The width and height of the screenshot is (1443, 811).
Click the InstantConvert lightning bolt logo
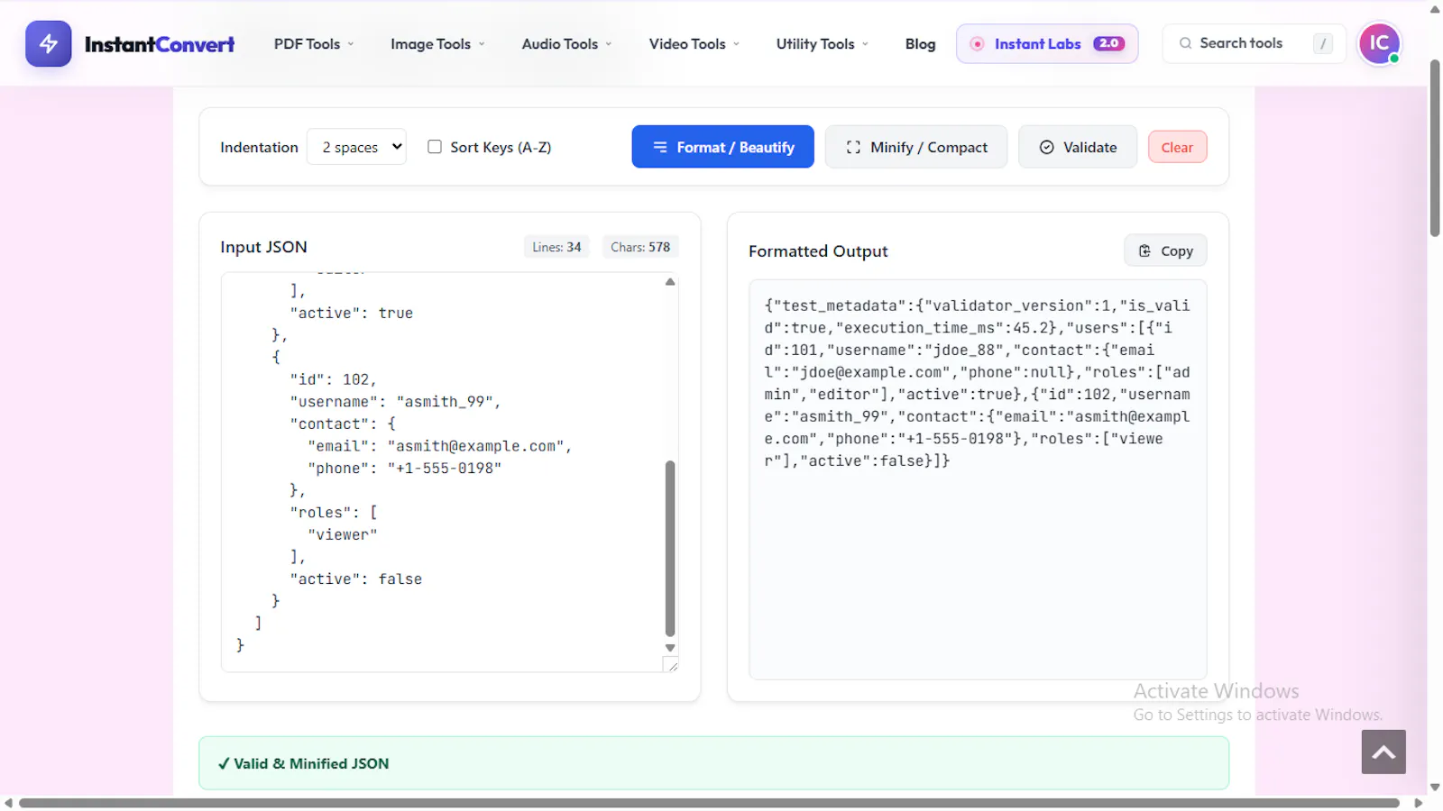[49, 43]
